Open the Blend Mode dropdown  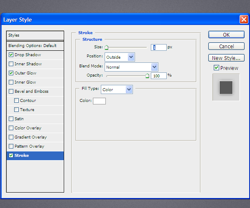131,67
